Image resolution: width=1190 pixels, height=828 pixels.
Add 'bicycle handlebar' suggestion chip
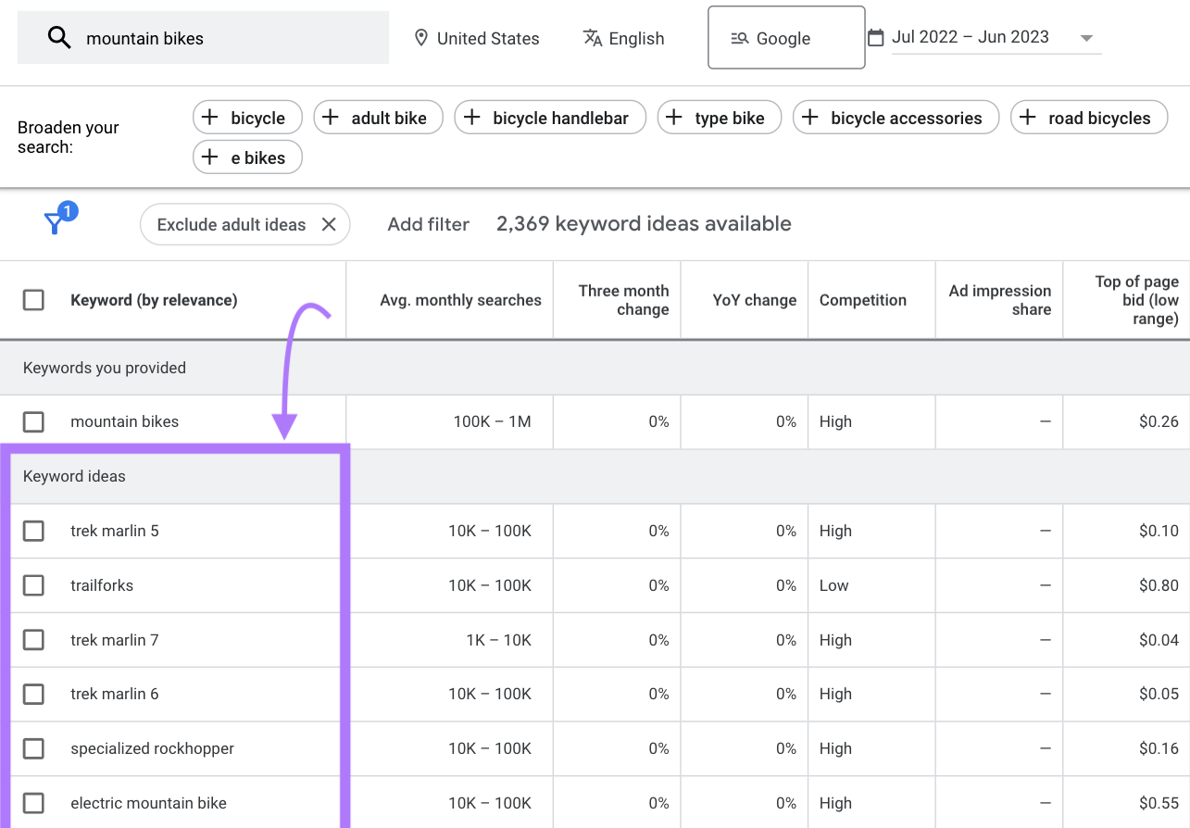tap(550, 118)
